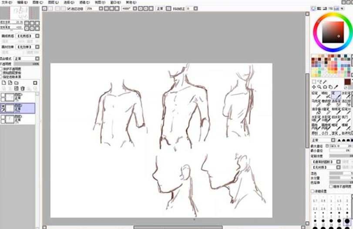Open the Window menu in the menu bar
Screen dimensions: 353x229
coord(115,2)
